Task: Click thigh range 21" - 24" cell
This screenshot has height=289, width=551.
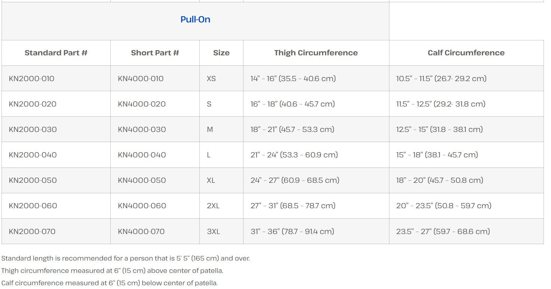Action: point(294,155)
